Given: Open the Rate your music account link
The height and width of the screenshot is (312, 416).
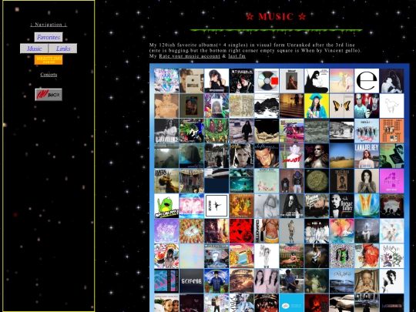Looking at the screenshot, I should point(190,56).
